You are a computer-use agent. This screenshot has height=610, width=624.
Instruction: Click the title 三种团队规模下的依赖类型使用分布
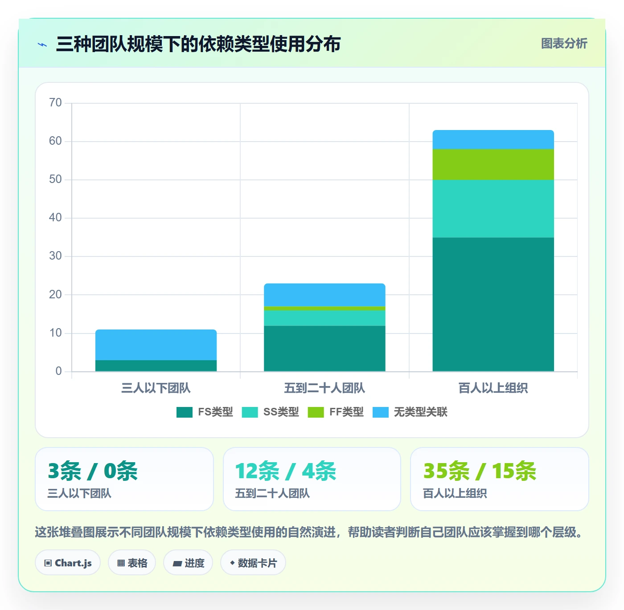click(x=198, y=44)
